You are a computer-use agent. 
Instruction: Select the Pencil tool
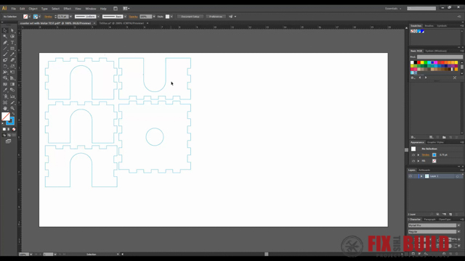(x=12, y=54)
